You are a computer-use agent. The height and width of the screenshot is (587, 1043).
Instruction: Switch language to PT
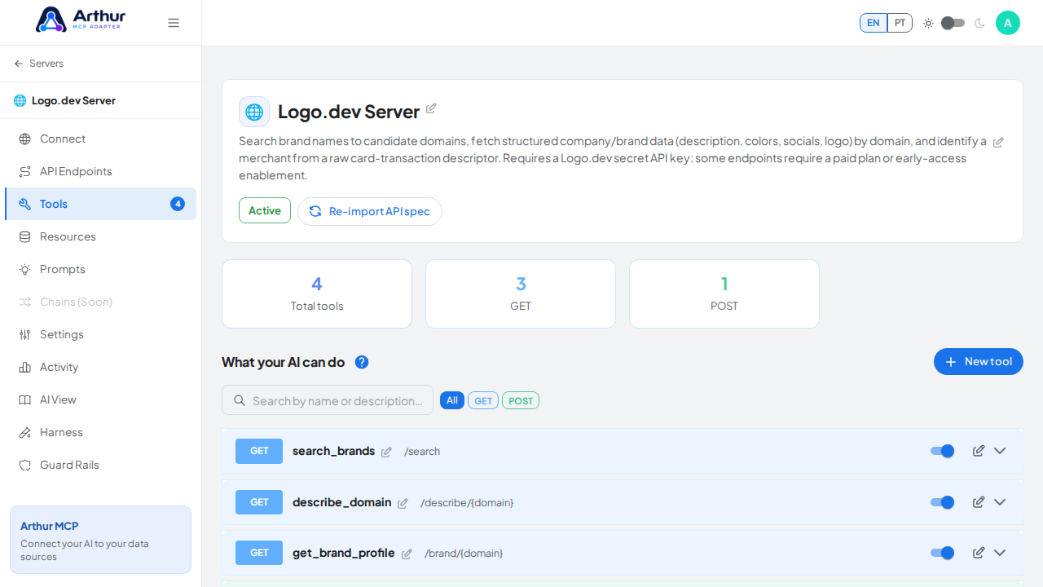900,23
